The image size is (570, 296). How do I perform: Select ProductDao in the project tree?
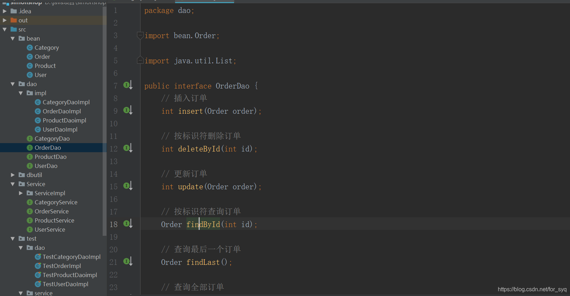pyautogui.click(x=50, y=157)
